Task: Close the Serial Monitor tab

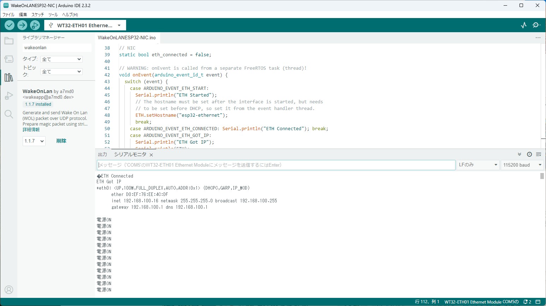Action: coord(151,155)
